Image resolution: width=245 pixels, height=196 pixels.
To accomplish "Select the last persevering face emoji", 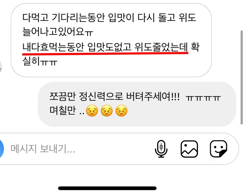I will point(121,111).
